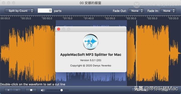Click the 'Fade In:' label
The image size is (181, 94).
click(x=153, y=11)
